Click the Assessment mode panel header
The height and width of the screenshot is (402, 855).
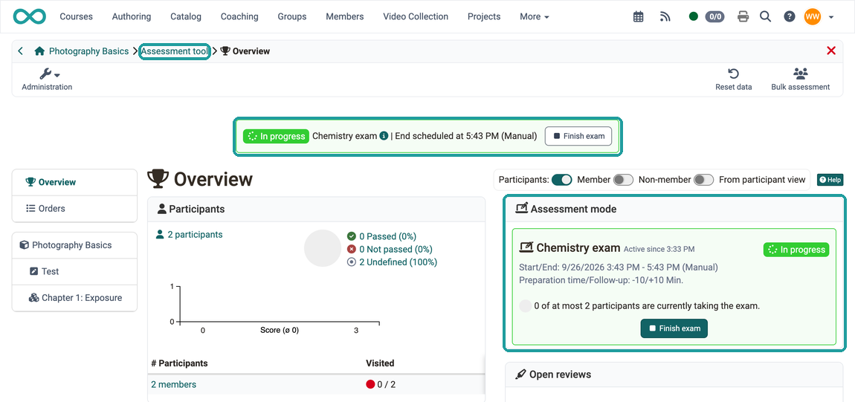(674, 209)
